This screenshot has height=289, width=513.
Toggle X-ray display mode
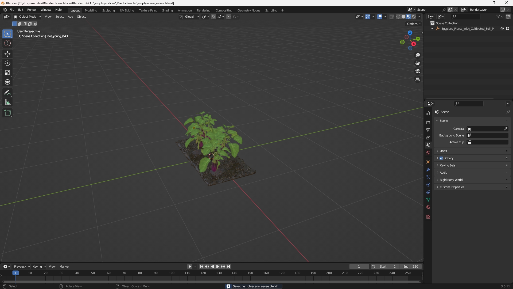pyautogui.click(x=392, y=17)
